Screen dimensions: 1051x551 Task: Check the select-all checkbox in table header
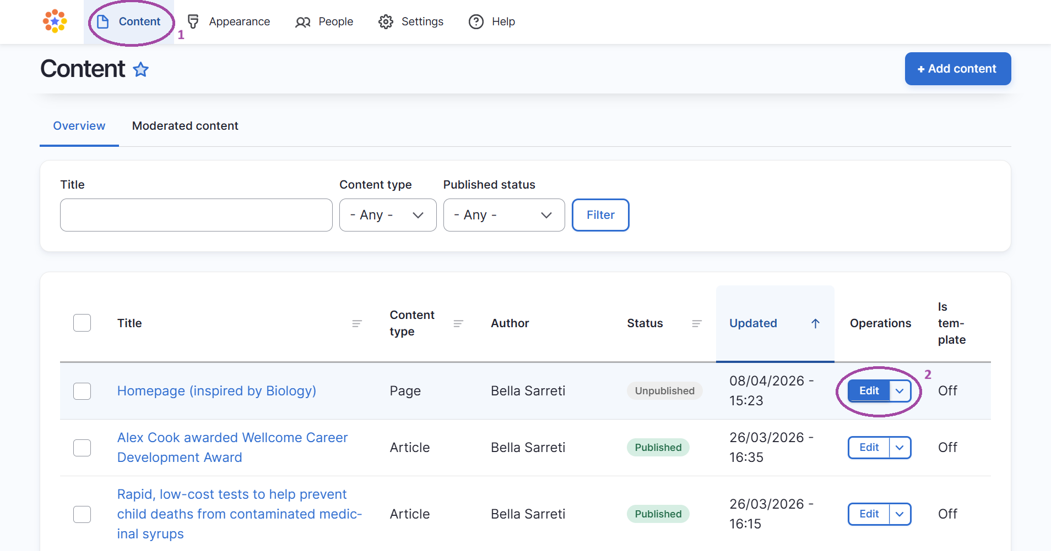(x=82, y=323)
